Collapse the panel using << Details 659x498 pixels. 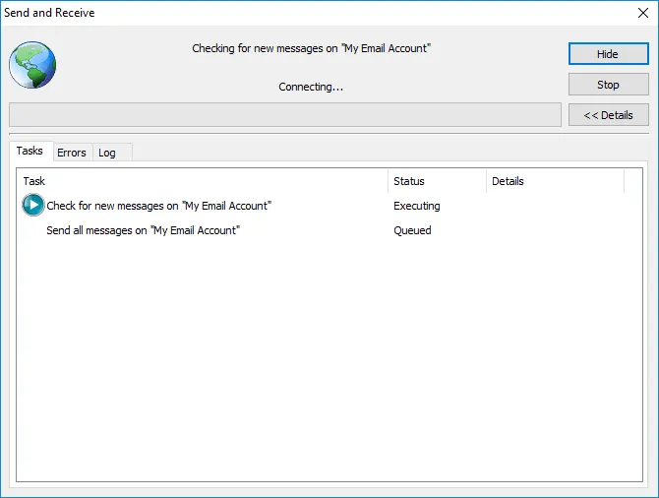tap(608, 115)
